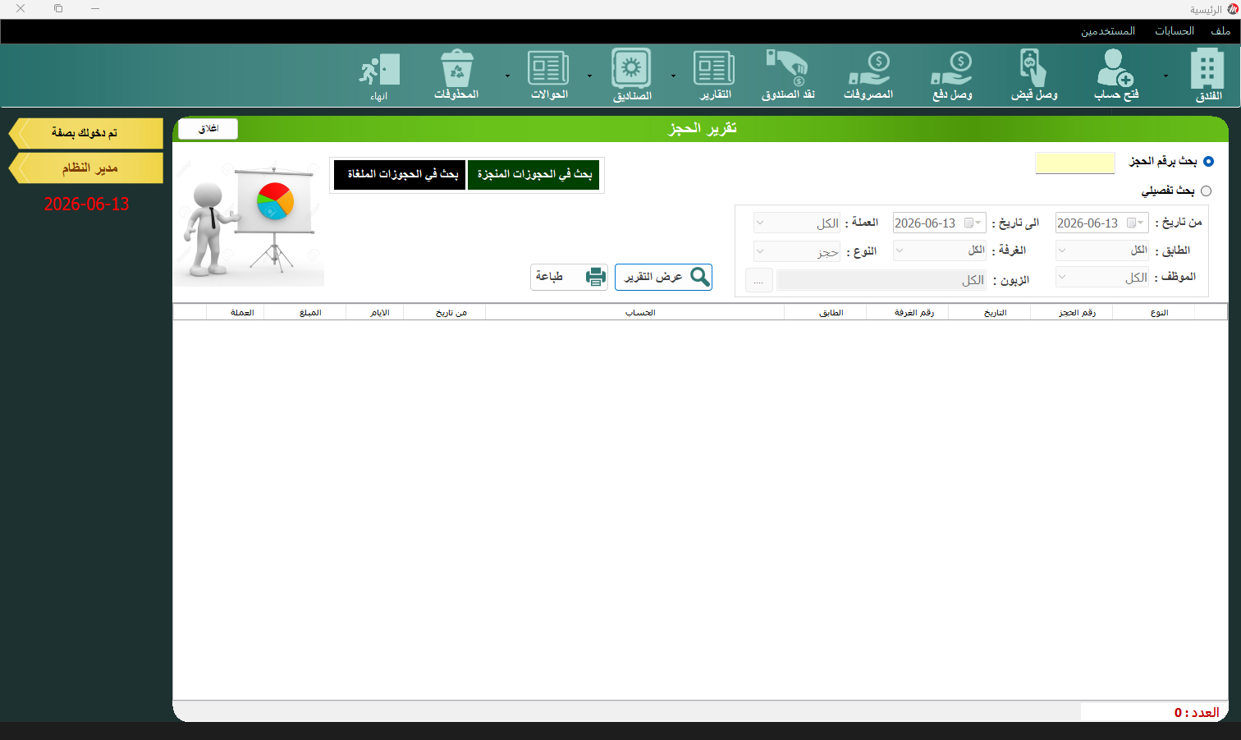The image size is (1241, 740).
Task: Expand the arrow next to الفندق
Action: [1165, 76]
